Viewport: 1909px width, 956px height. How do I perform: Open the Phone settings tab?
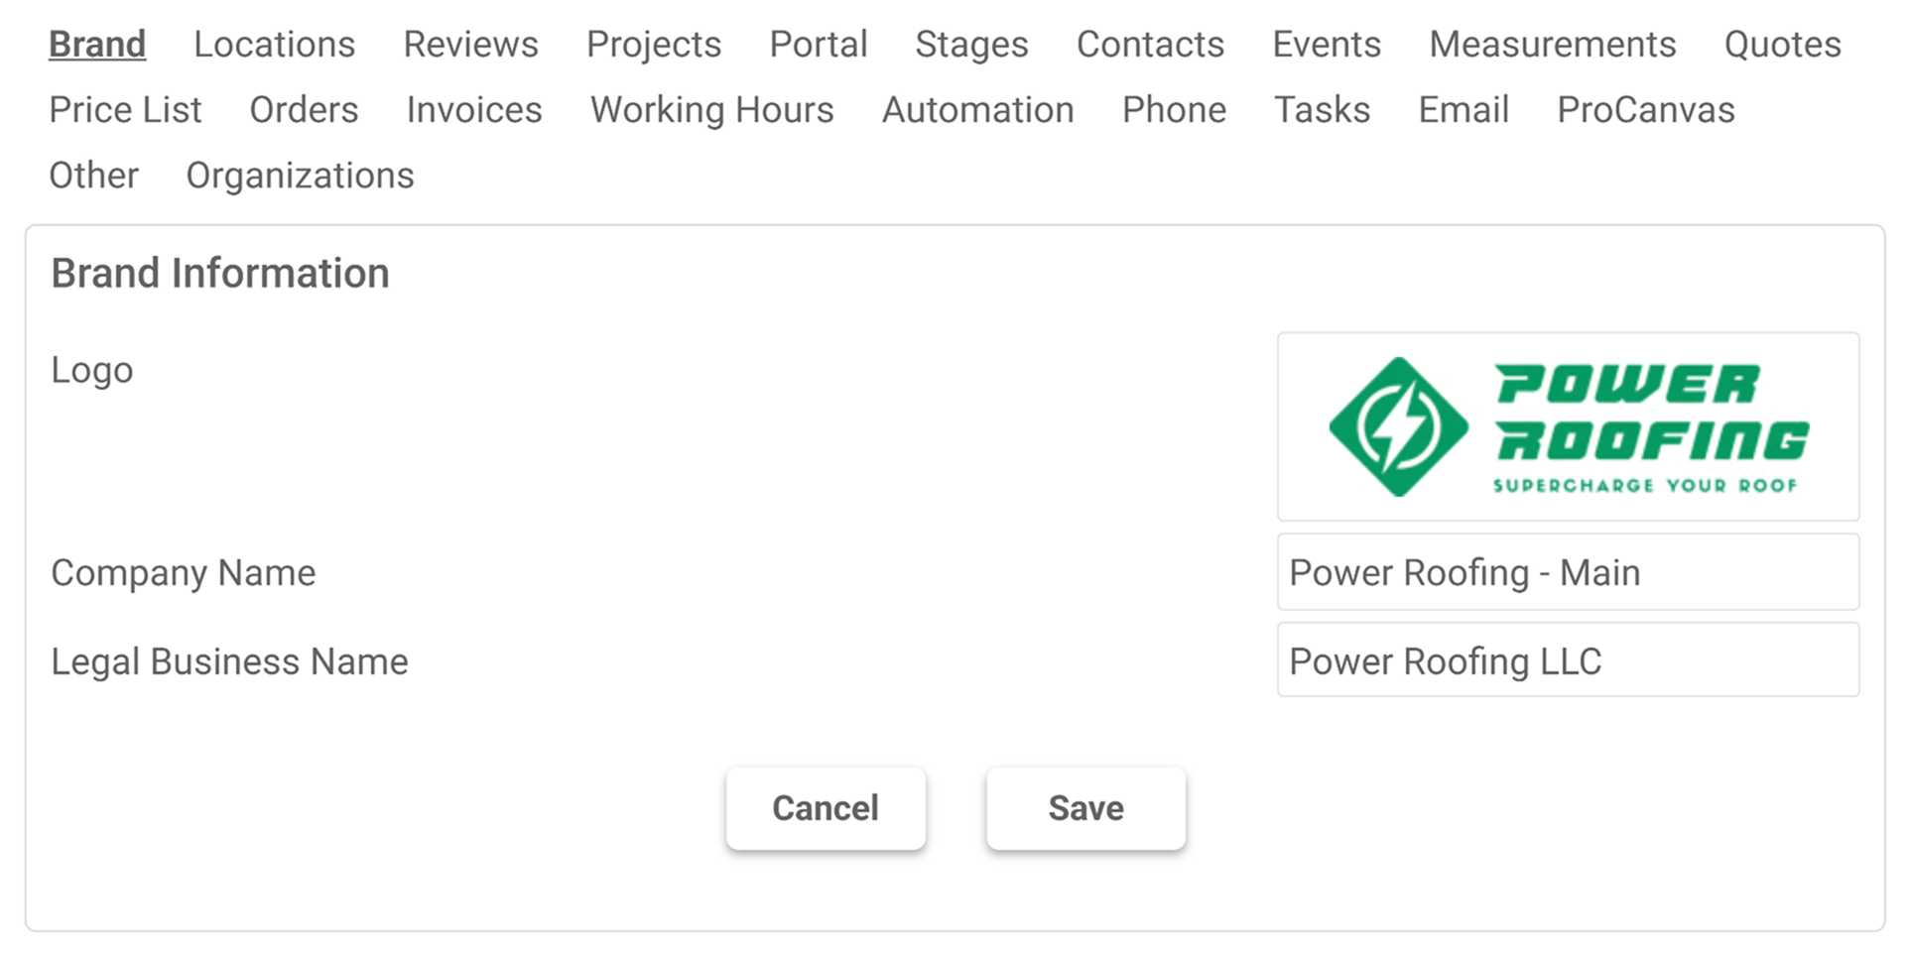[1174, 109]
